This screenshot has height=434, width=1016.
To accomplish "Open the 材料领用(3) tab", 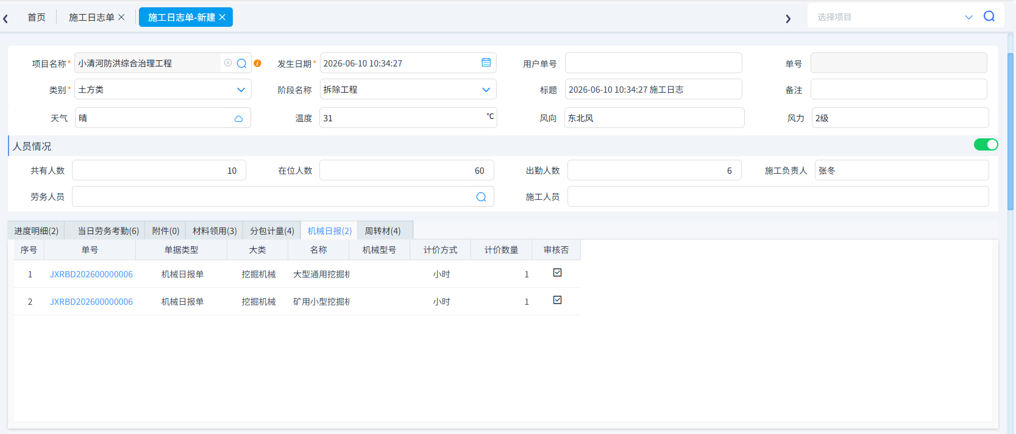I will click(215, 230).
